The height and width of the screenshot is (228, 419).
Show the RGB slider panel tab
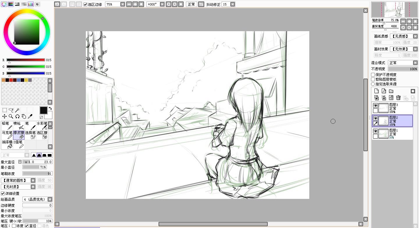pos(10,4)
